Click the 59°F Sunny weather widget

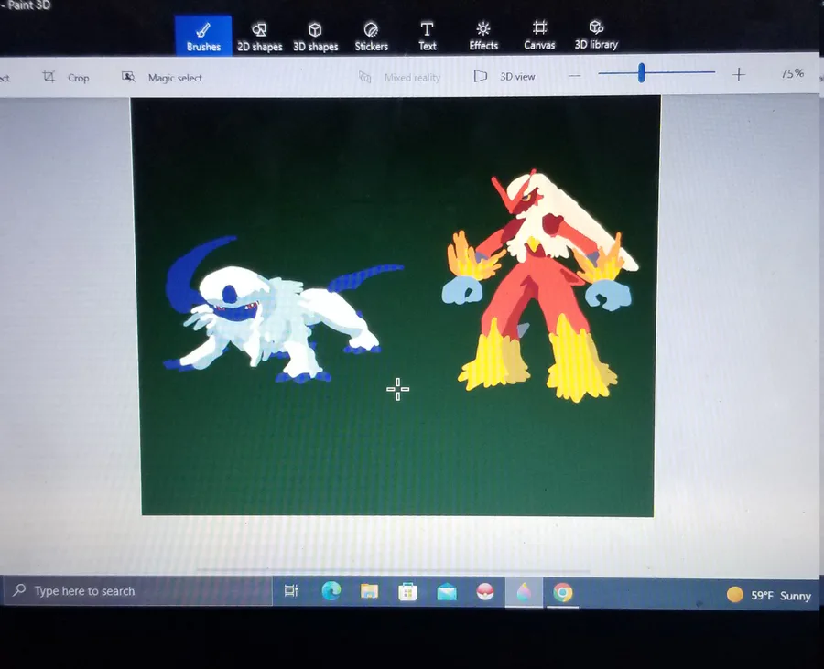(x=769, y=595)
